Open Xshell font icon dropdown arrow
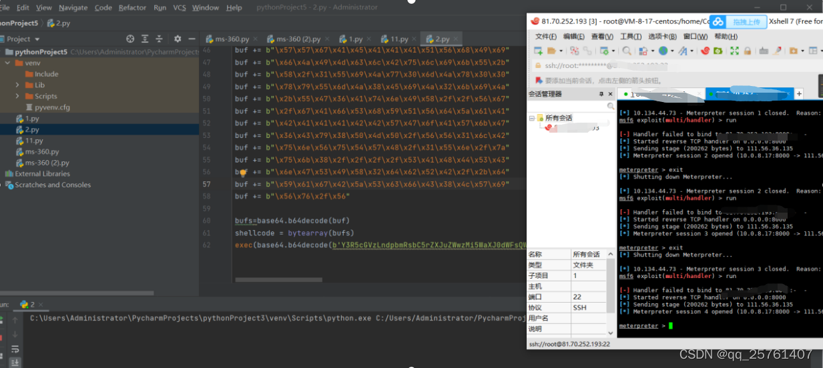This screenshot has height=368, width=823. [692, 51]
